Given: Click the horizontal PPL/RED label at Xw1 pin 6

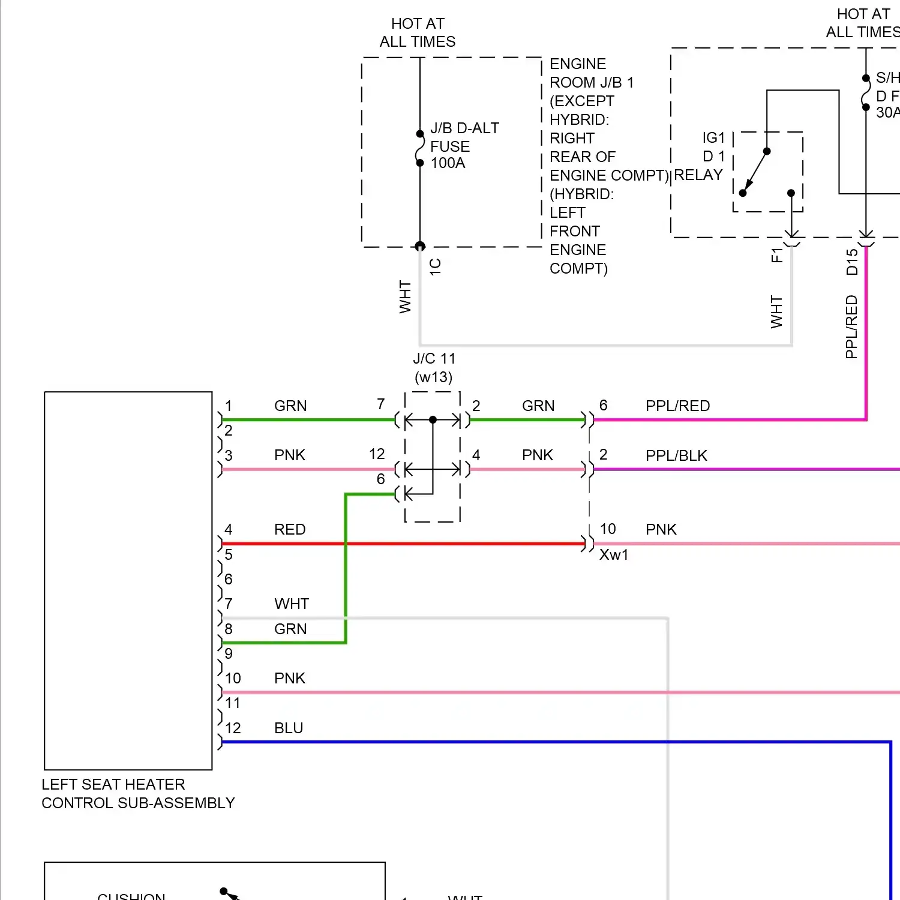Looking at the screenshot, I should 677,406.
